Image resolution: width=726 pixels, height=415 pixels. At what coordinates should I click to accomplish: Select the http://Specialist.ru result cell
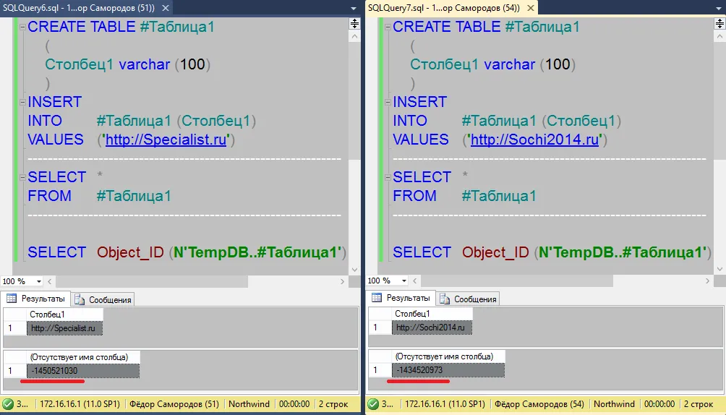coord(65,328)
